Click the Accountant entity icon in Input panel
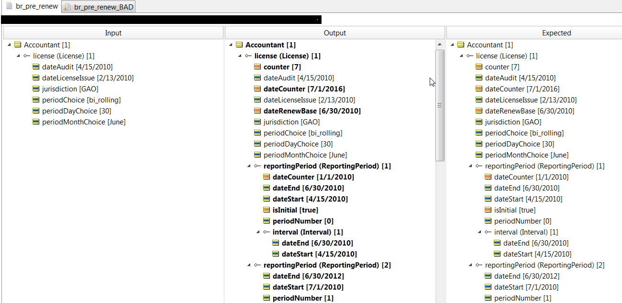Image resolution: width=622 pixels, height=303 pixels. click(x=18, y=45)
